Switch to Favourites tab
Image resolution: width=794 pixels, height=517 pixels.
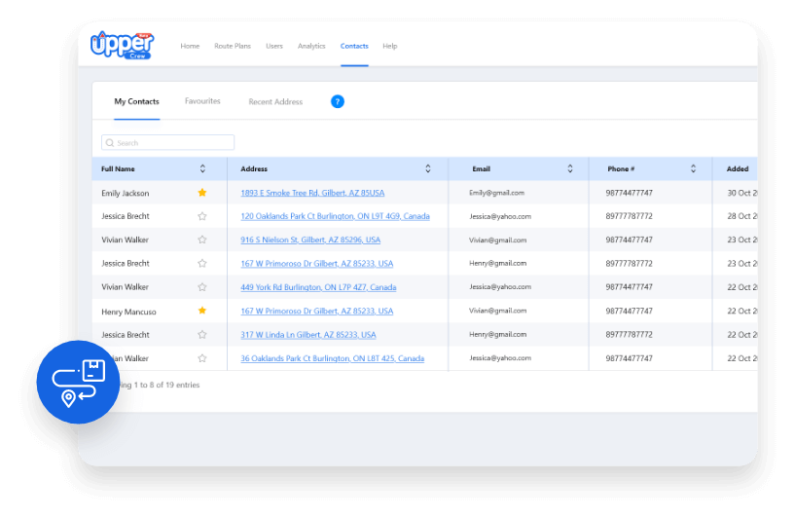202,101
